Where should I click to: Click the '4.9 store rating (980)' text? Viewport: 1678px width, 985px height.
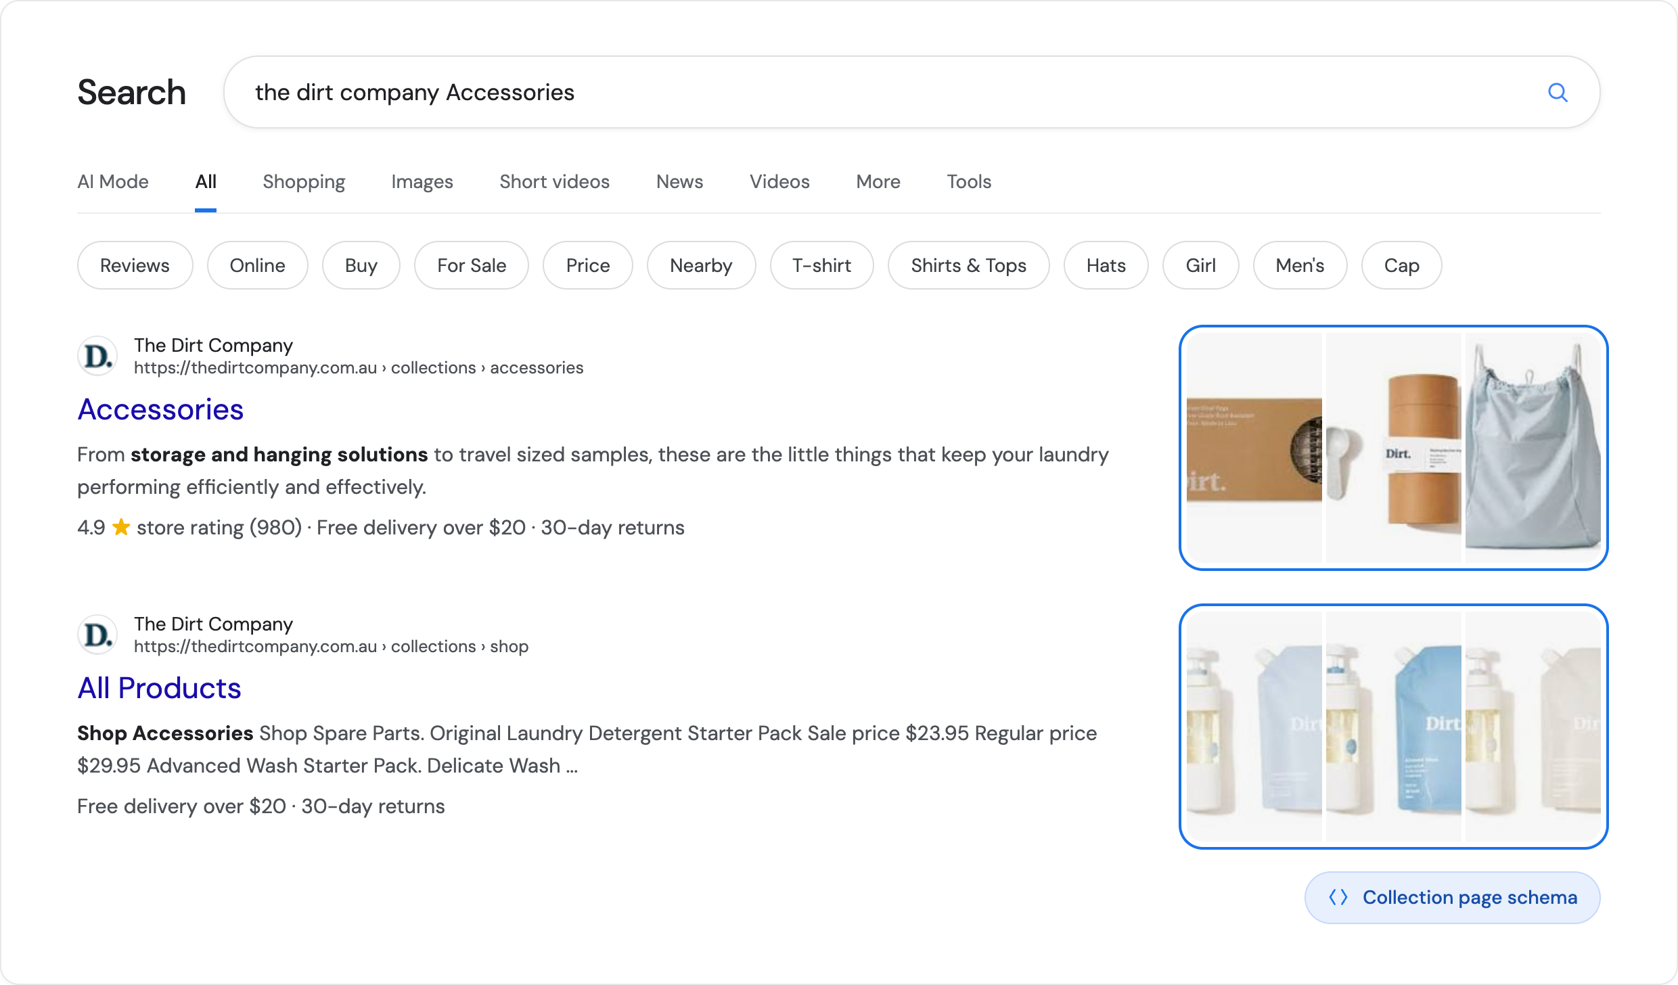pyautogui.click(x=189, y=527)
